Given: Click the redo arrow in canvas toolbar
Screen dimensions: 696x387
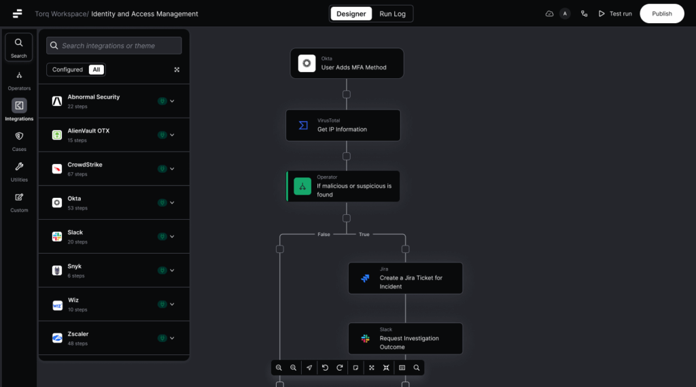Looking at the screenshot, I should tap(340, 367).
